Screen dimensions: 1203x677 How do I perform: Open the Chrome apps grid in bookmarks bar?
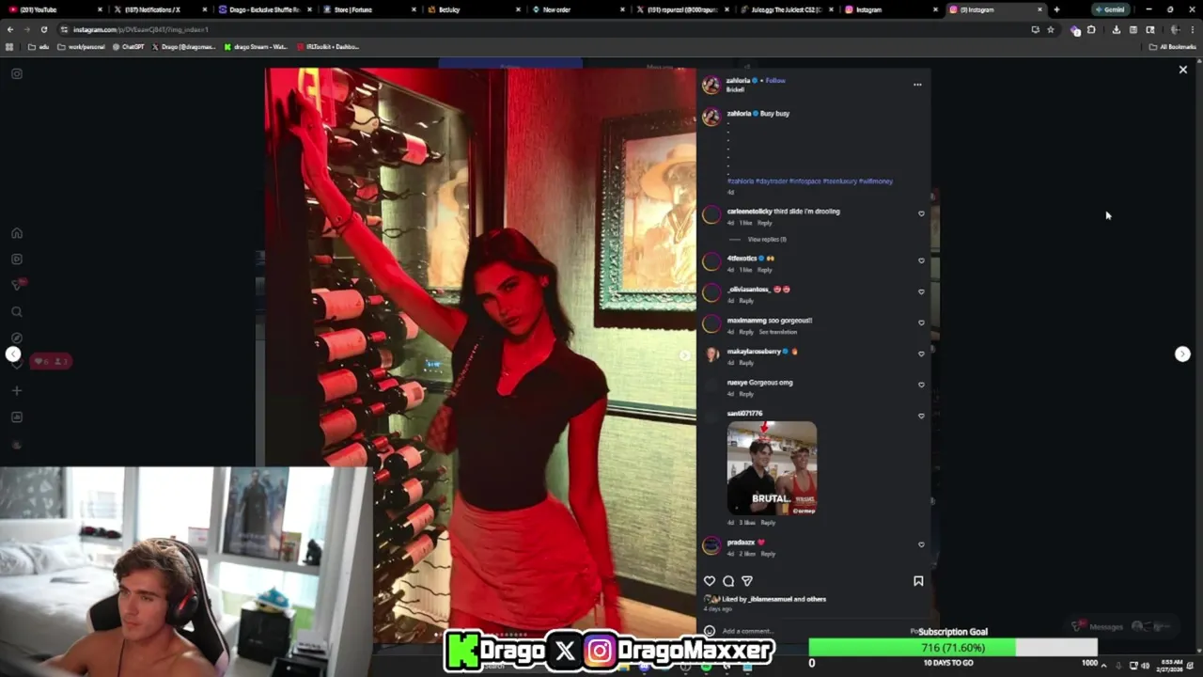9,46
